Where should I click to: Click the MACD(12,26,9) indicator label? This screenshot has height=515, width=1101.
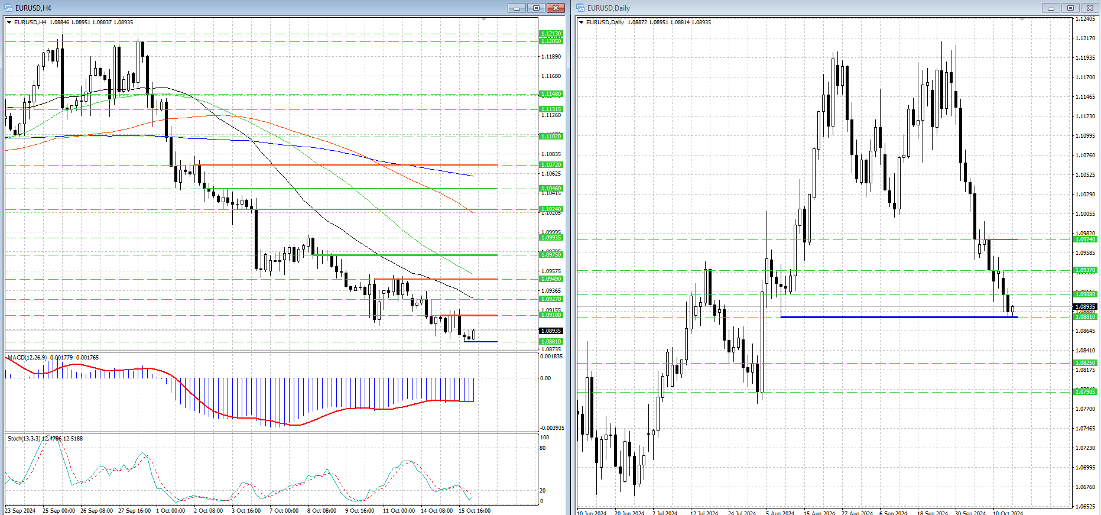tap(53, 358)
